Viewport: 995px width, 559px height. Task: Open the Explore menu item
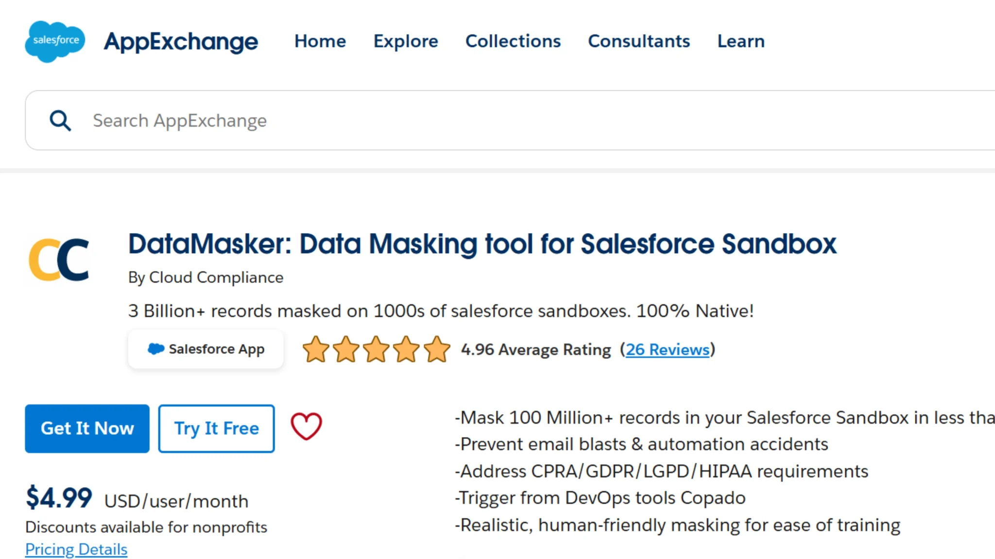[x=406, y=41]
